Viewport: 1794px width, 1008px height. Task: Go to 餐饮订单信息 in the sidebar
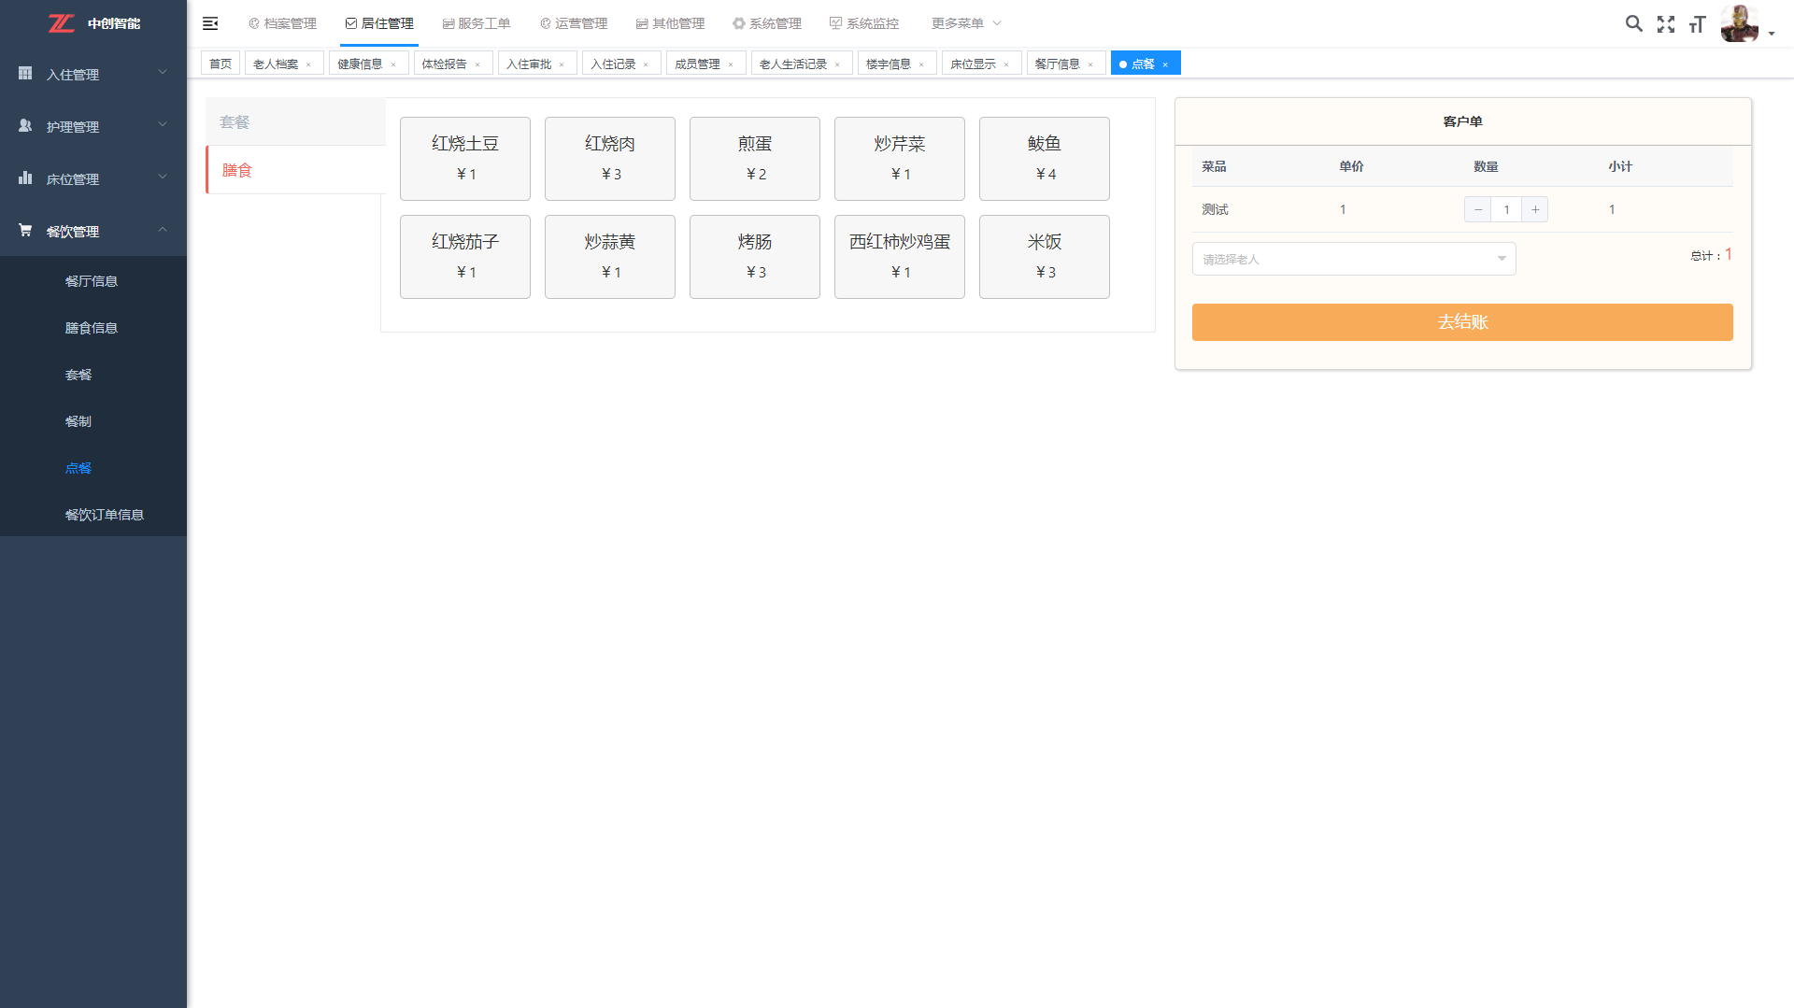tap(104, 515)
